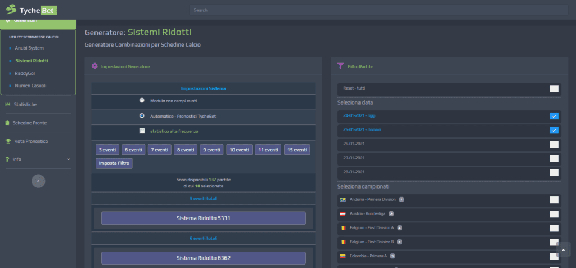Check the 26-01-2021 date box

(x=554, y=145)
